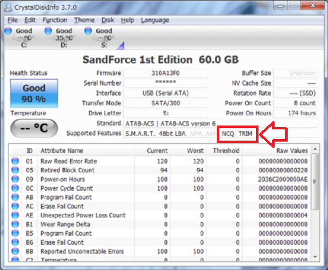The height and width of the screenshot is (270, 328).
Task: Click status icon for Power Cycle Count
Action: [15, 188]
